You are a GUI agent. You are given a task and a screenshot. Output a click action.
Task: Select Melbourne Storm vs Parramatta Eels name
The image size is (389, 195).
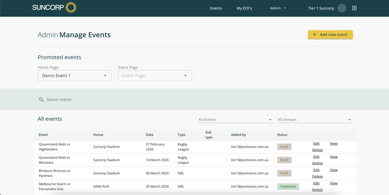(54, 187)
